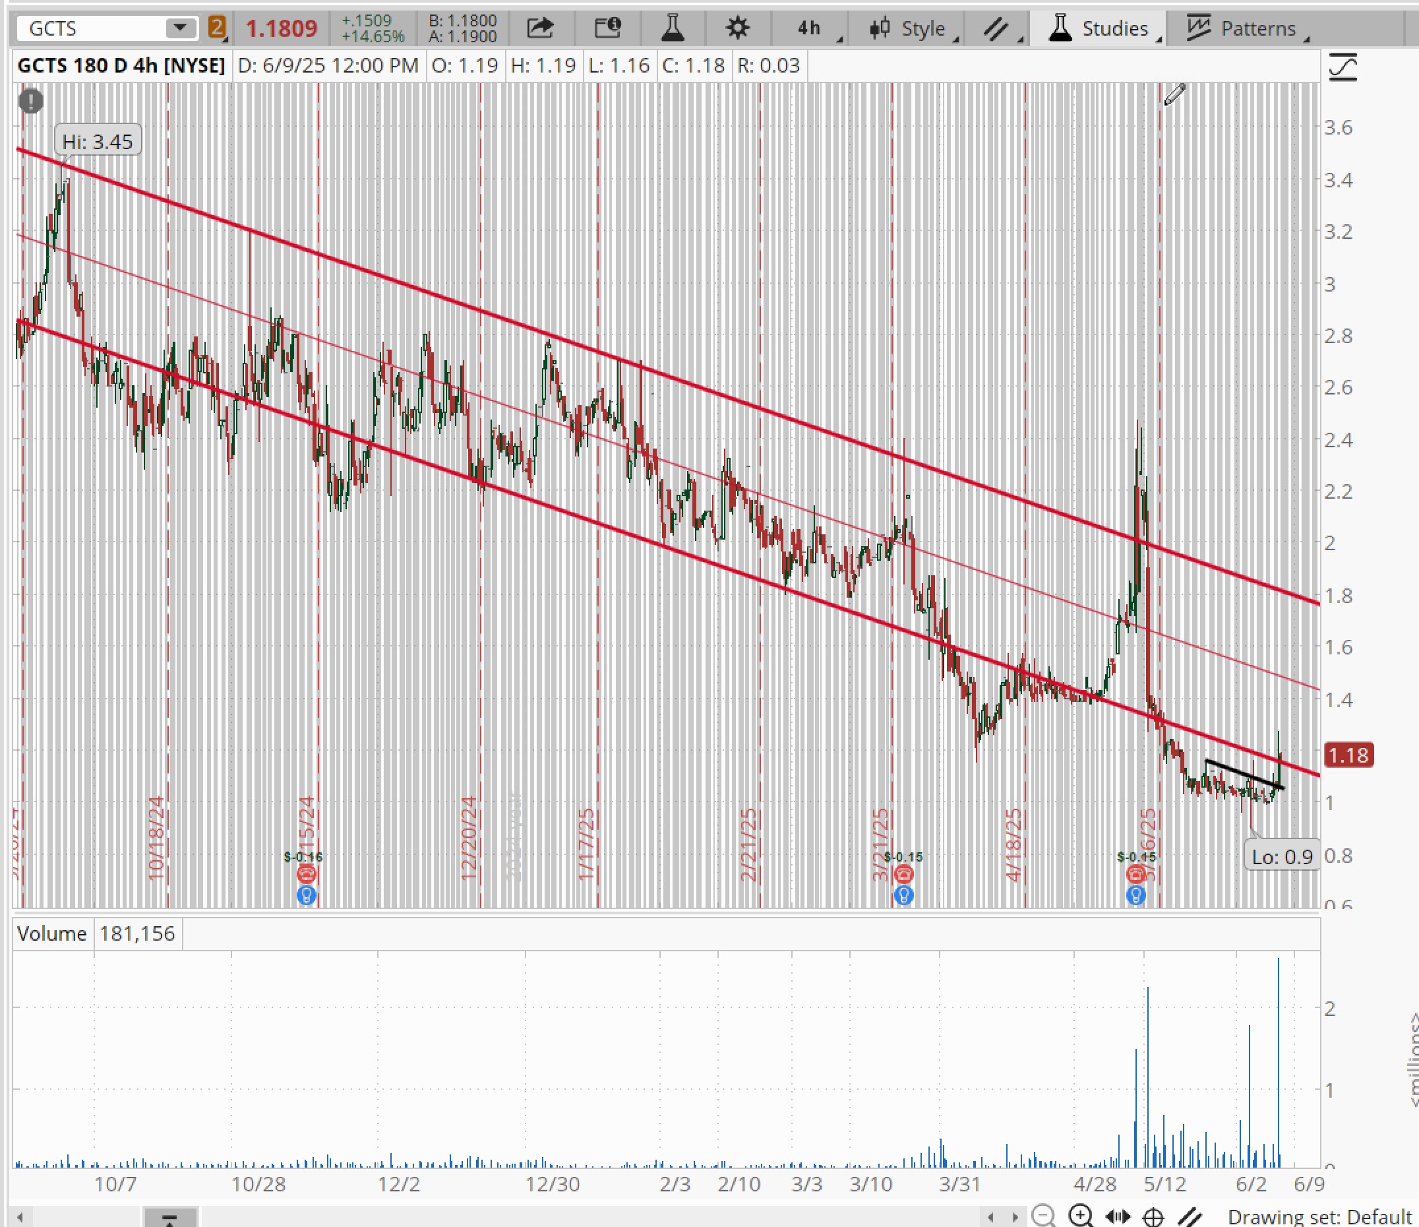The width and height of the screenshot is (1419, 1227).
Task: Expand the Style chart menu
Action: tap(913, 28)
